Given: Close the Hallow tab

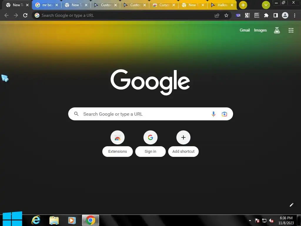Looking at the screenshot, I should click(x=232, y=5).
